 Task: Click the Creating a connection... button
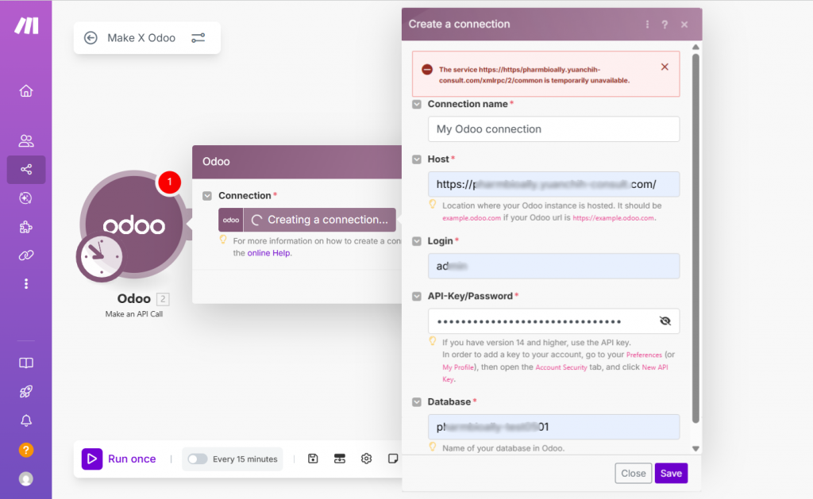click(307, 220)
